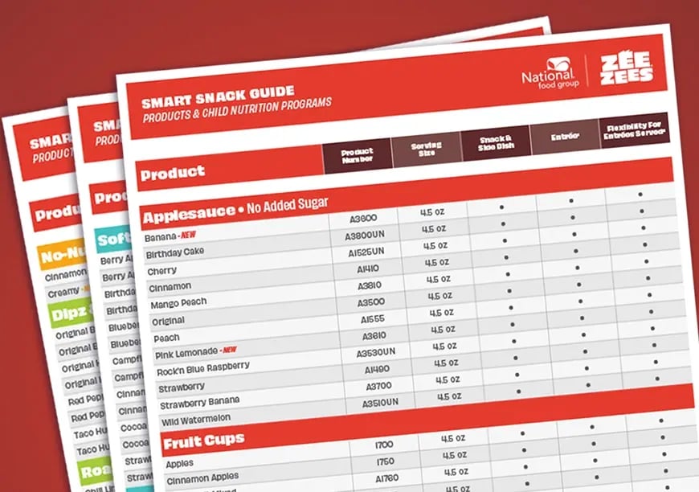Select the Apples row under Fruit Cups

179,463
